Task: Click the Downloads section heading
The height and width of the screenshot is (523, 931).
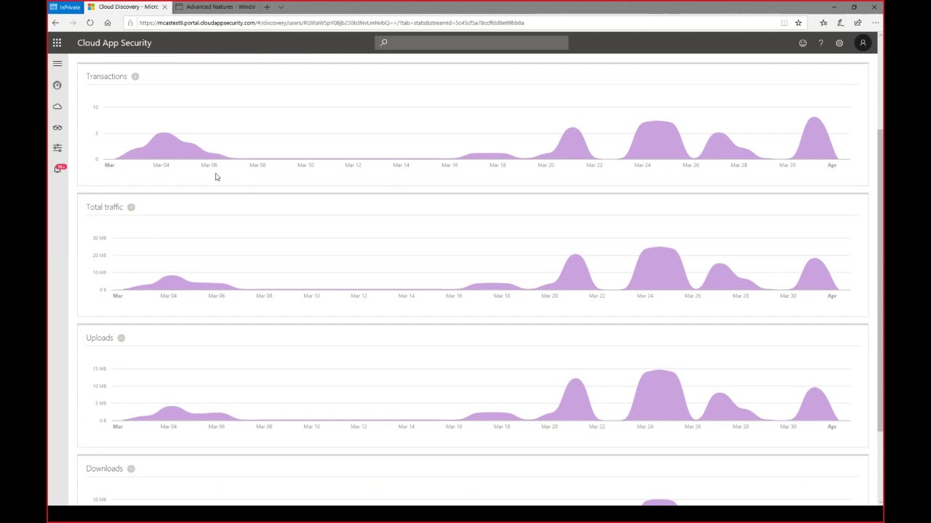Action: (105, 469)
